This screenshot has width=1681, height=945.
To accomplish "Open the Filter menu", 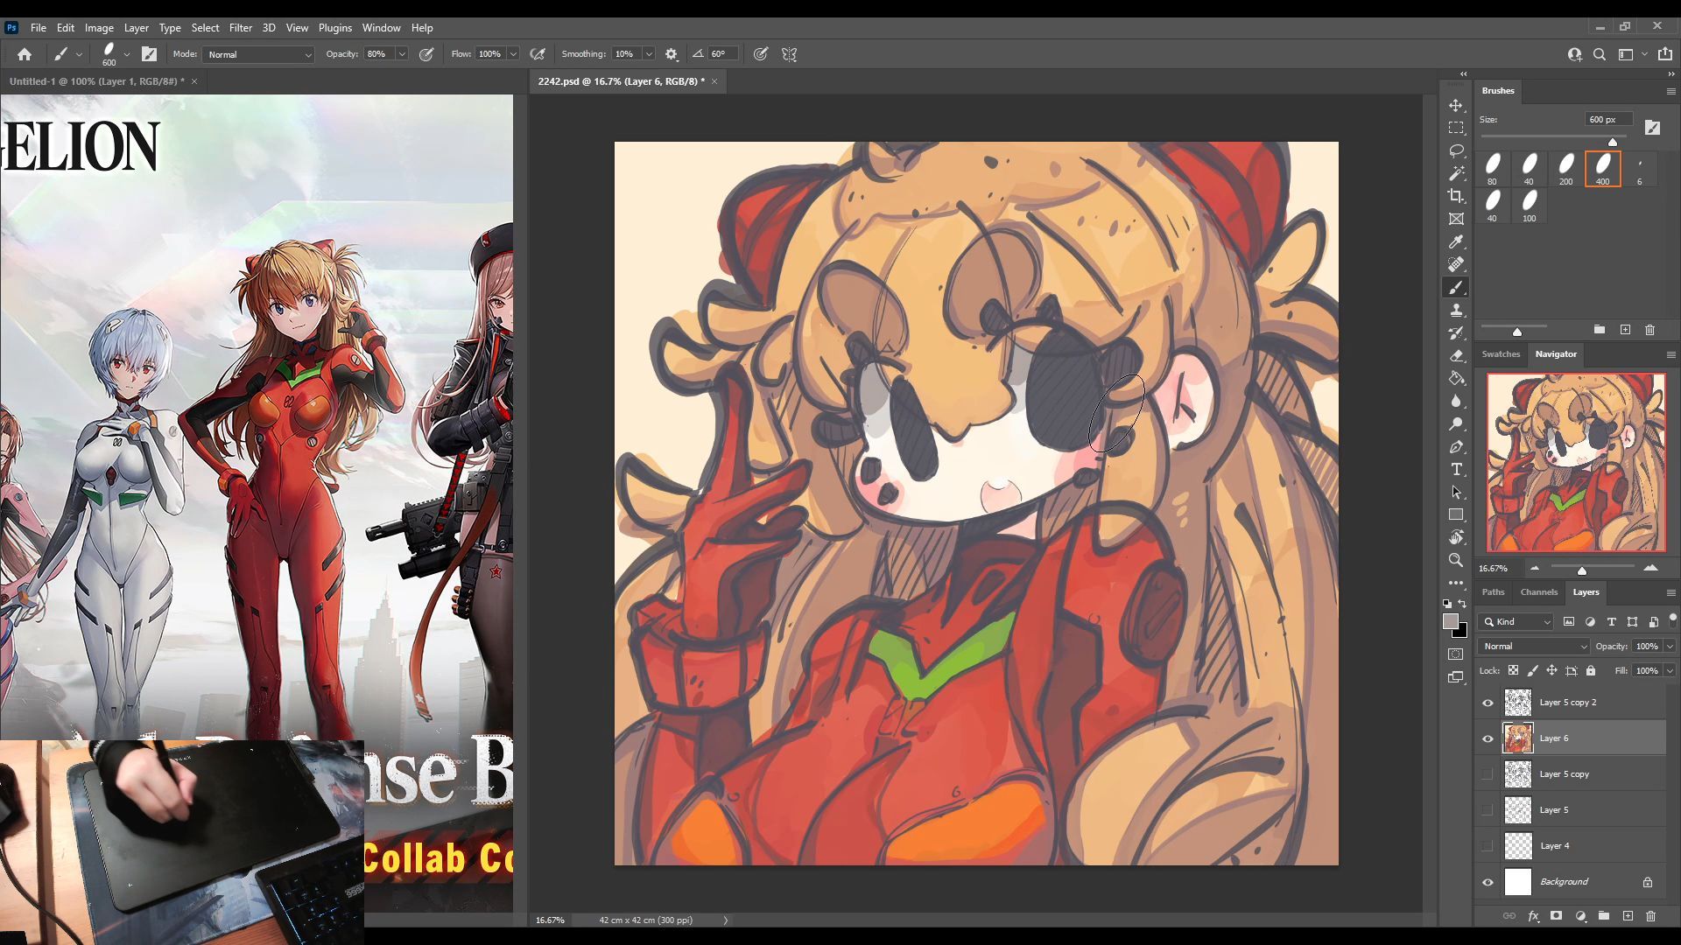I will (240, 28).
